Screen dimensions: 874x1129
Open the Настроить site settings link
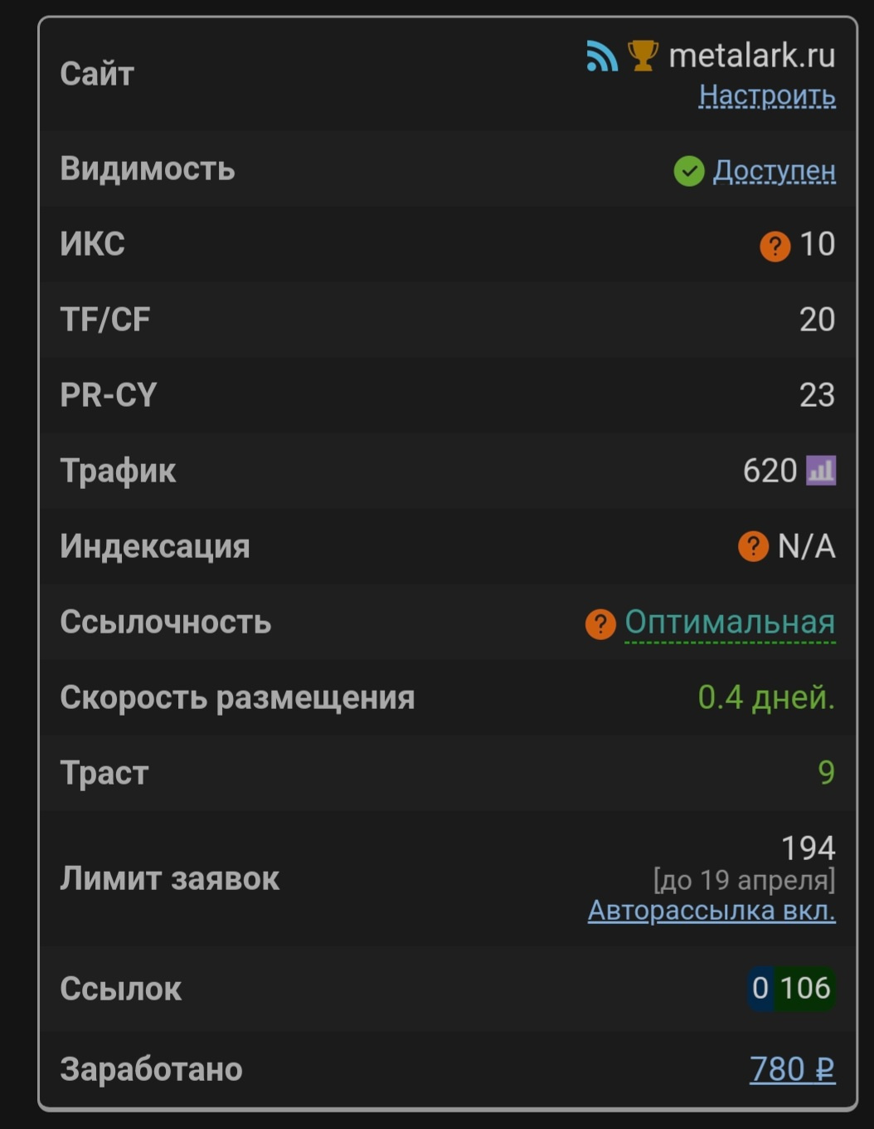click(767, 95)
